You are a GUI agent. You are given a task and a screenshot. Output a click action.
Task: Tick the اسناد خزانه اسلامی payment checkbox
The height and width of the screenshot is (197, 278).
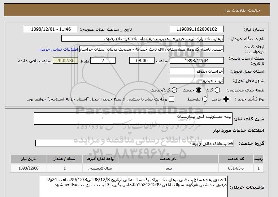171,99
